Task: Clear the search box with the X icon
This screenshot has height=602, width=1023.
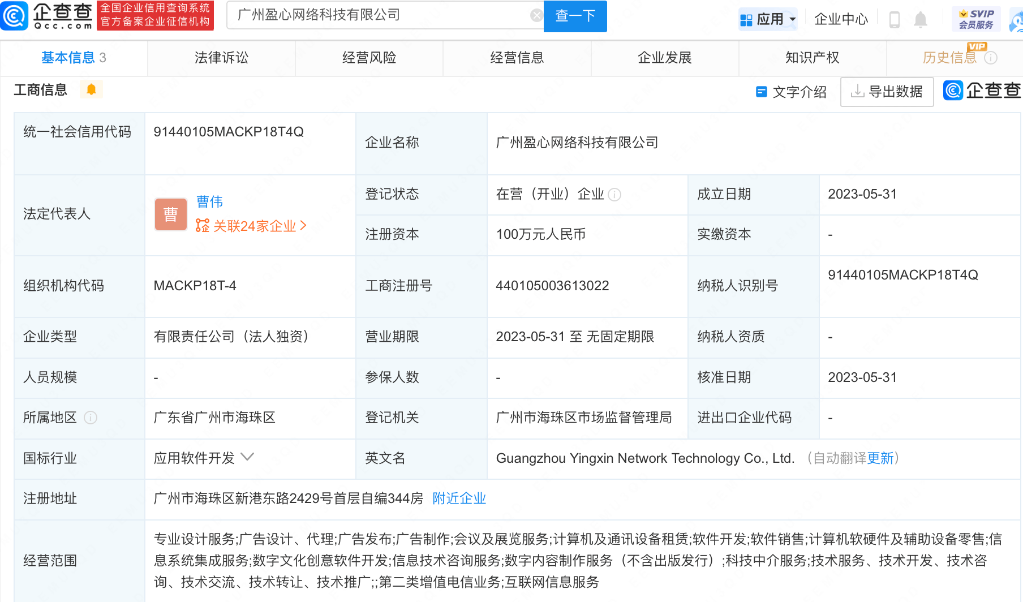Action: [536, 15]
